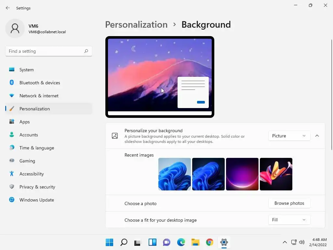Open File Explorer from the taskbar
This screenshot has height=250, width=333.
[x=195, y=242]
